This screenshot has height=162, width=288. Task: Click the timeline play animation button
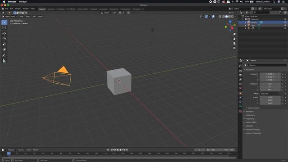(x=121, y=150)
